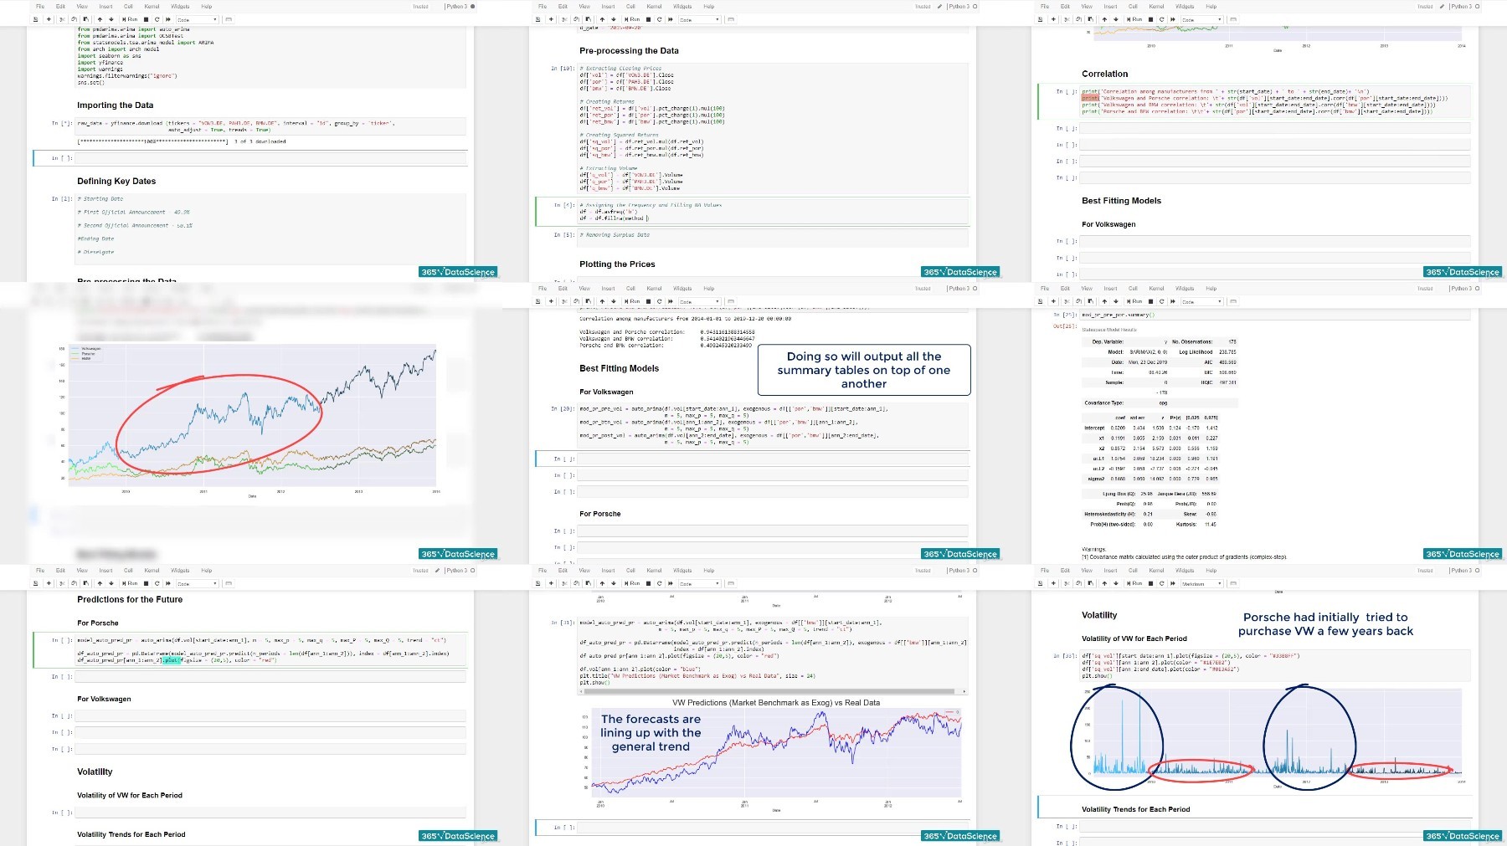Click the cut icon in the Best Fitting Models notebook

pos(563,301)
